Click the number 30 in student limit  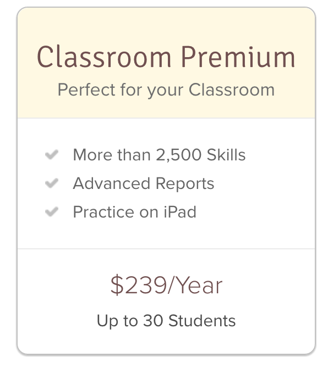click(x=153, y=320)
